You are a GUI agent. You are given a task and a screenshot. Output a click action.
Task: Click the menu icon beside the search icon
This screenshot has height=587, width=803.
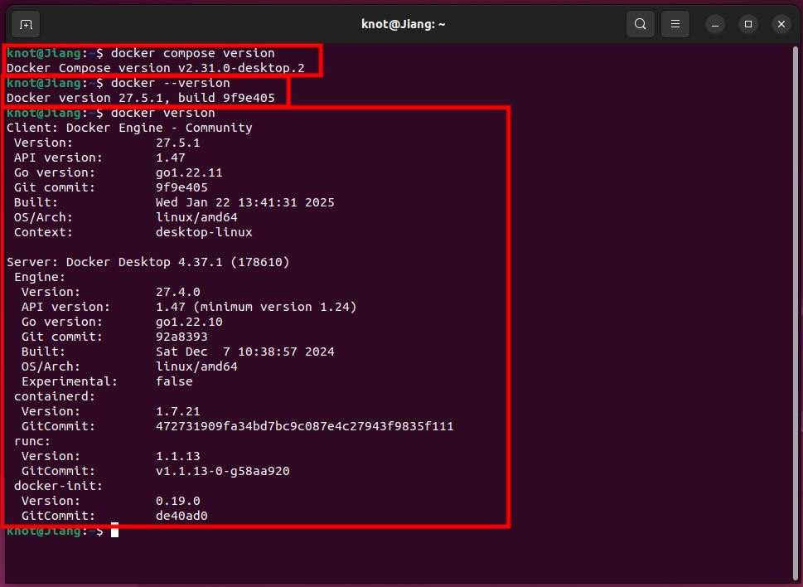675,24
